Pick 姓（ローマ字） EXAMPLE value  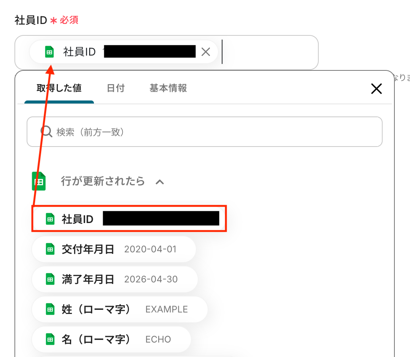120,309
